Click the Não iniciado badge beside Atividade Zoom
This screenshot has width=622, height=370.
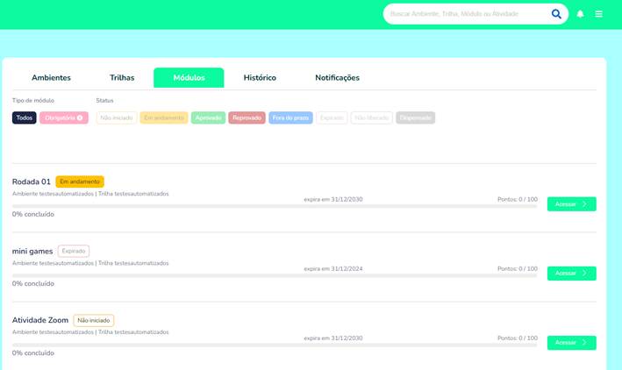(x=94, y=320)
